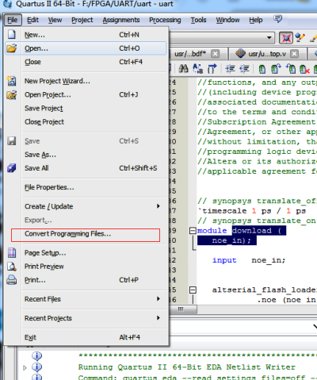This screenshot has height=380, width=317.
Task: Click the New Project Wizard icon
Action: pos(11,81)
